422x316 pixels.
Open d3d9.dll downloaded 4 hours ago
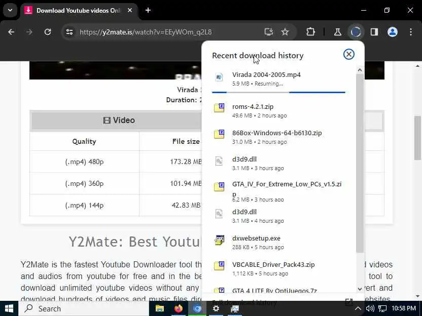(x=278, y=216)
